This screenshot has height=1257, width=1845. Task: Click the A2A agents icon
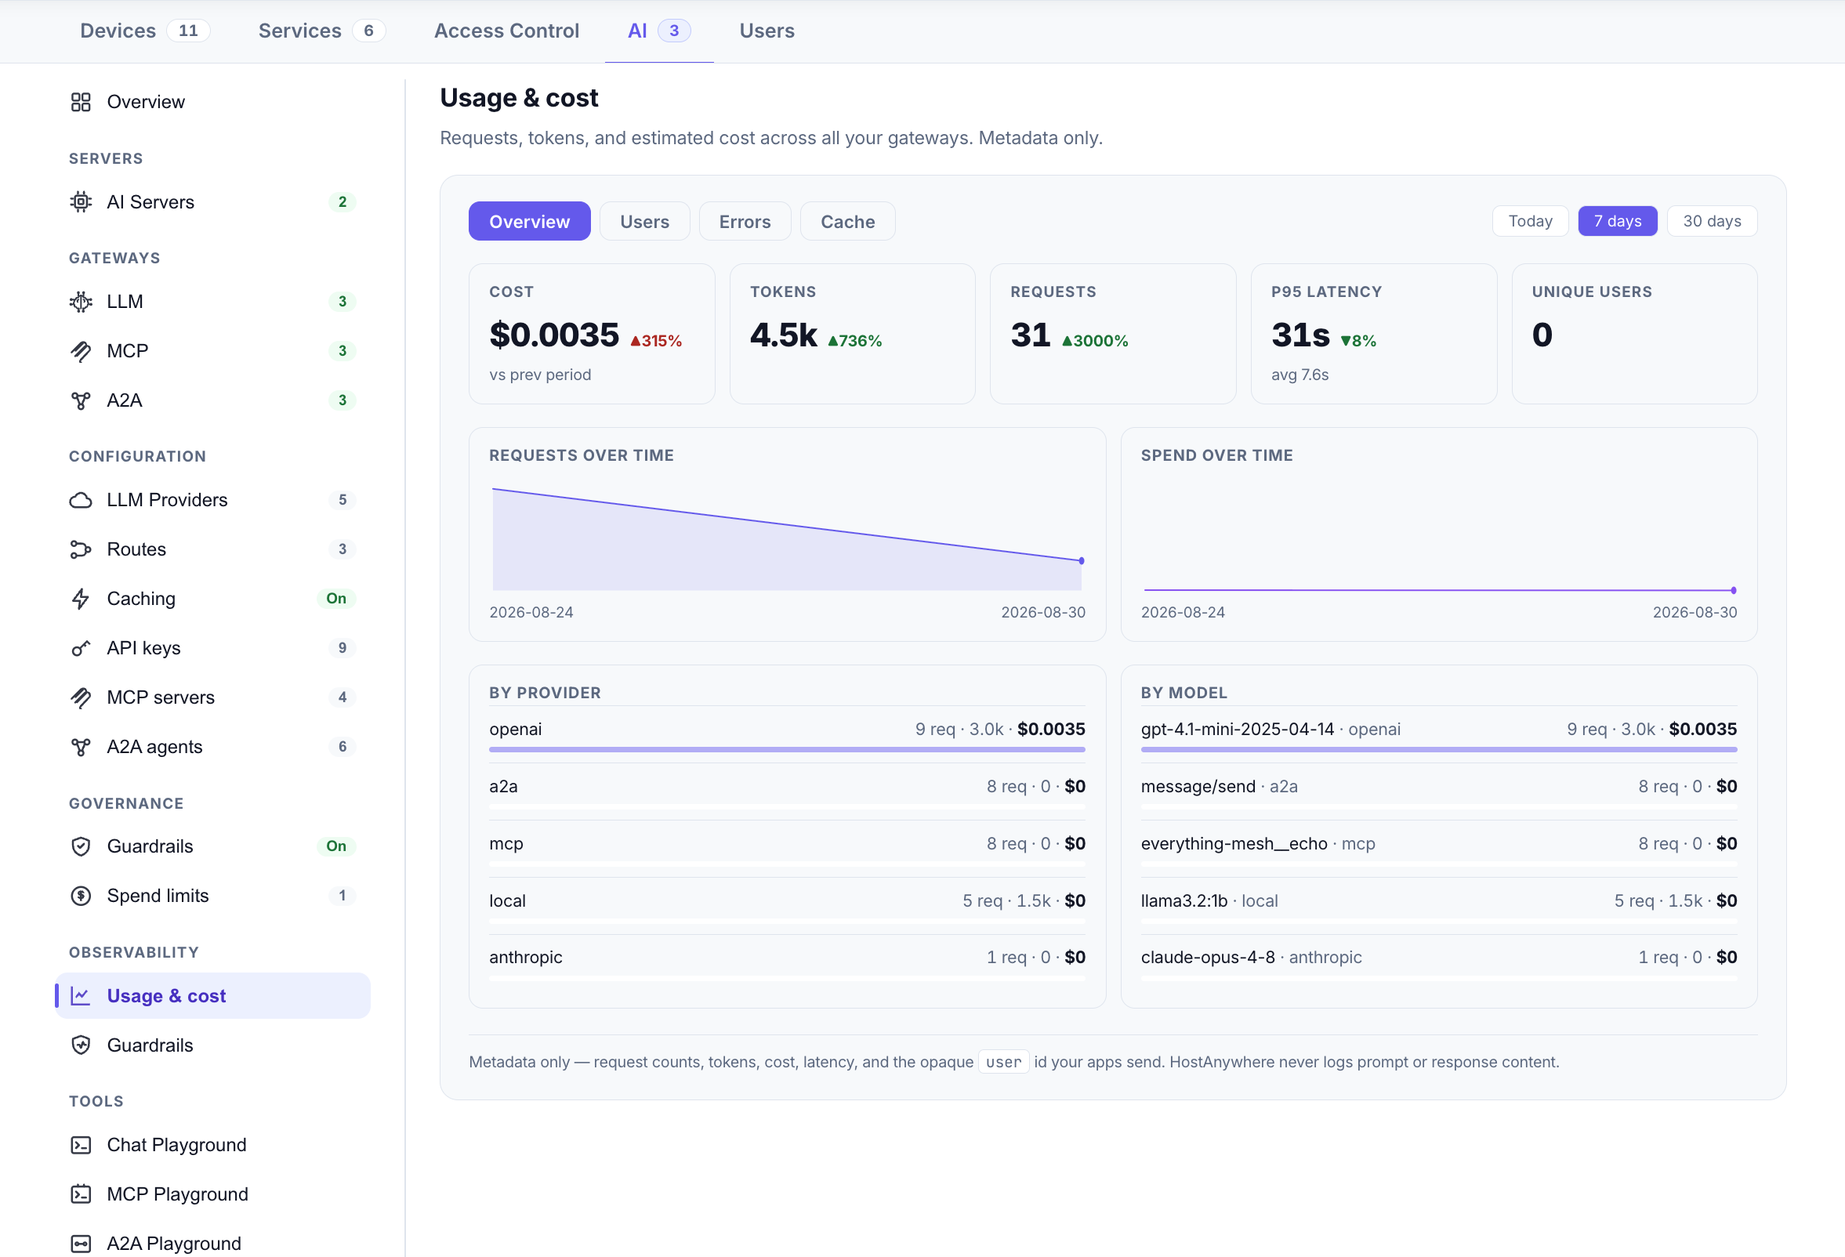click(81, 747)
